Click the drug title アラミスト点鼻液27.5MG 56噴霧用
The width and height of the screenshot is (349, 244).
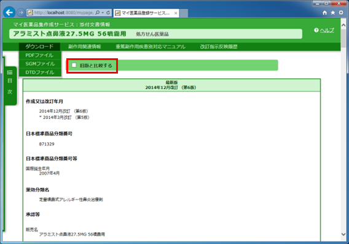point(69,34)
